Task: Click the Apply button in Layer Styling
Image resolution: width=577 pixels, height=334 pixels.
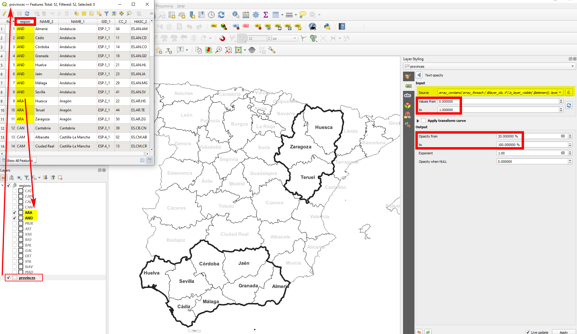Action: tap(564, 332)
